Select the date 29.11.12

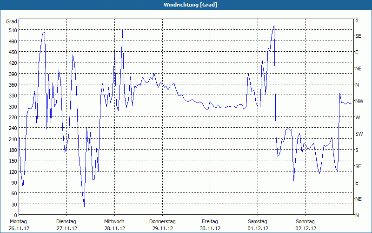(162, 228)
